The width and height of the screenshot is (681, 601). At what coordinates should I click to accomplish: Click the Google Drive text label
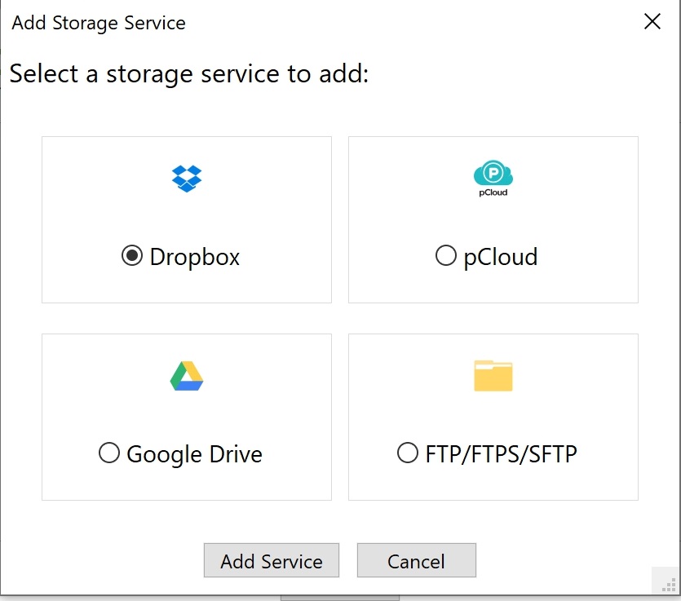(194, 454)
